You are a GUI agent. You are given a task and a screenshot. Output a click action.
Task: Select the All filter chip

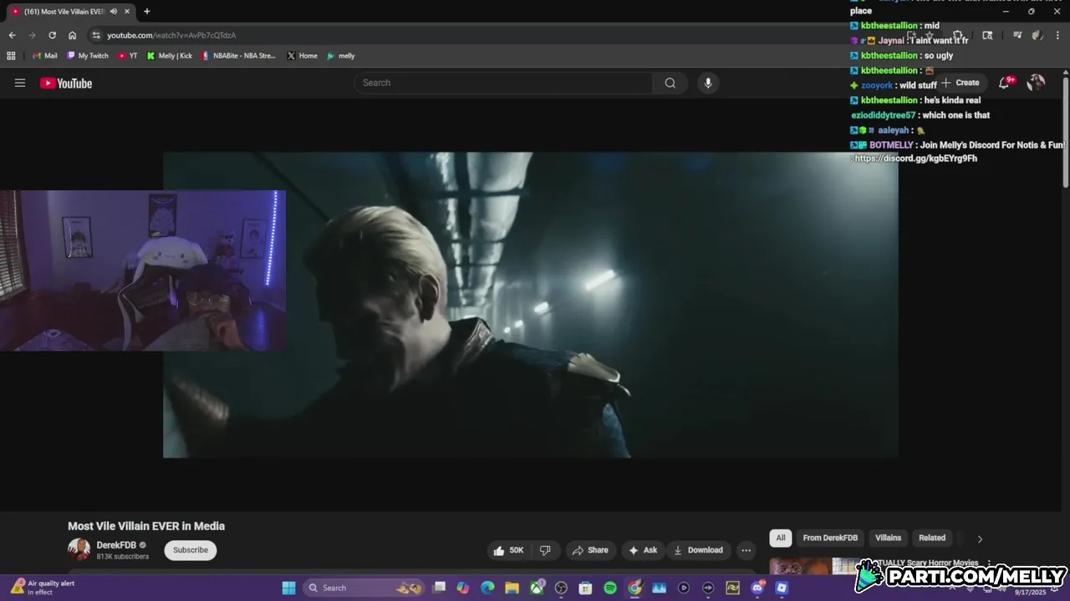click(781, 538)
